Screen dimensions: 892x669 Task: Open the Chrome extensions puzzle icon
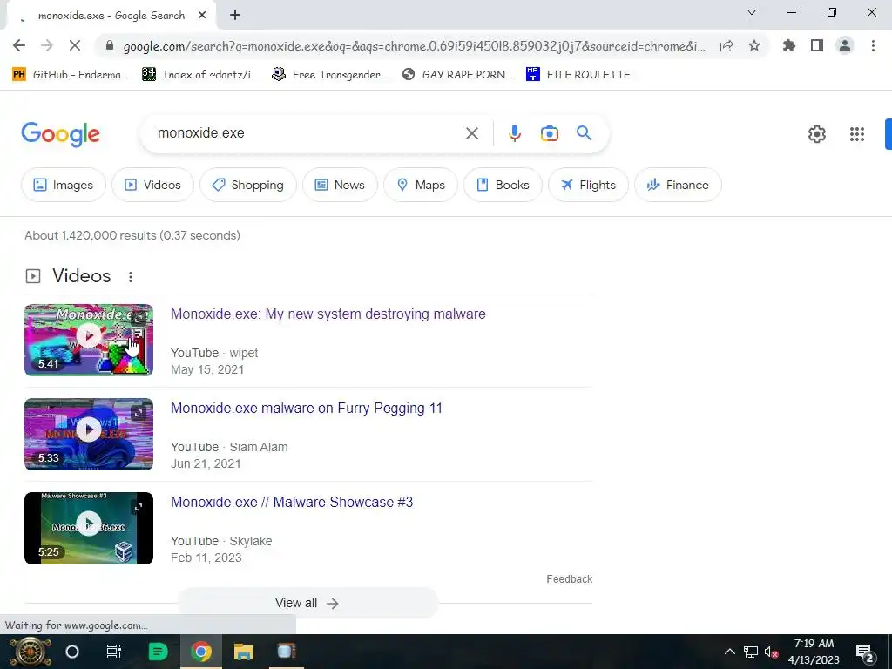click(789, 45)
